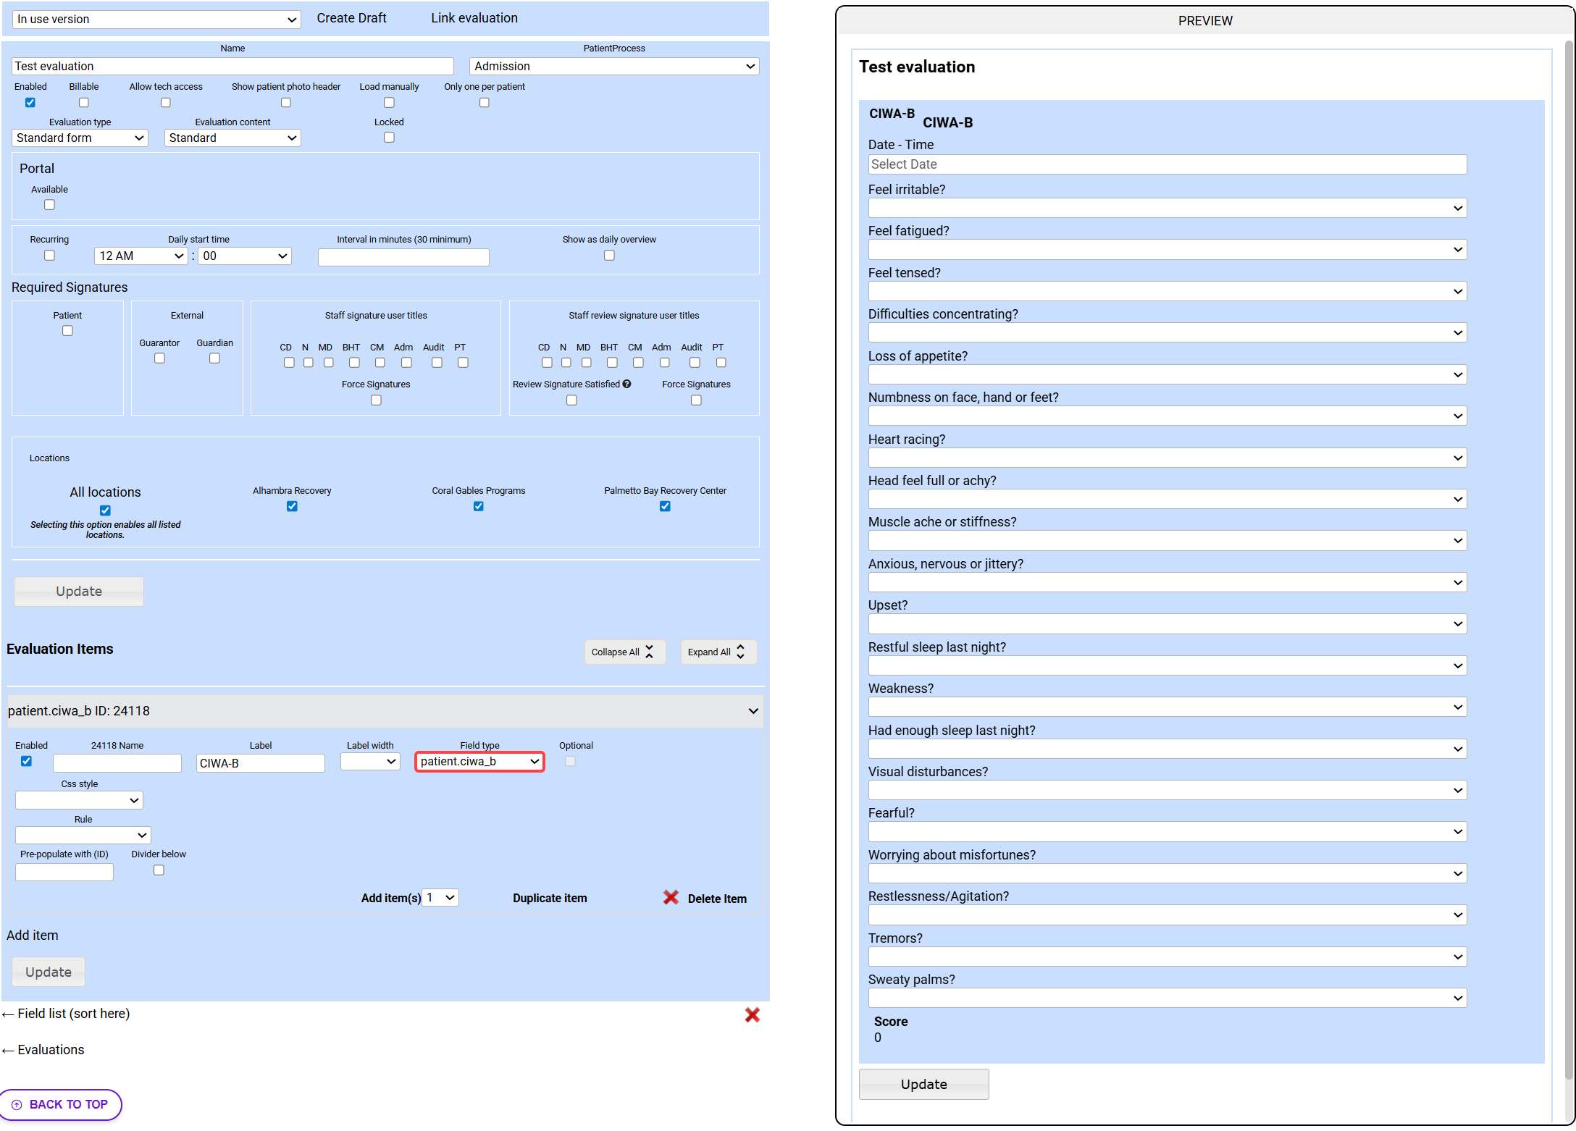The width and height of the screenshot is (1576, 1131).
Task: Click the Duplicate item link
Action: (550, 899)
